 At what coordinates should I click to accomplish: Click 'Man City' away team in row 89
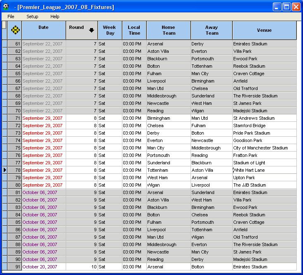click(212, 252)
